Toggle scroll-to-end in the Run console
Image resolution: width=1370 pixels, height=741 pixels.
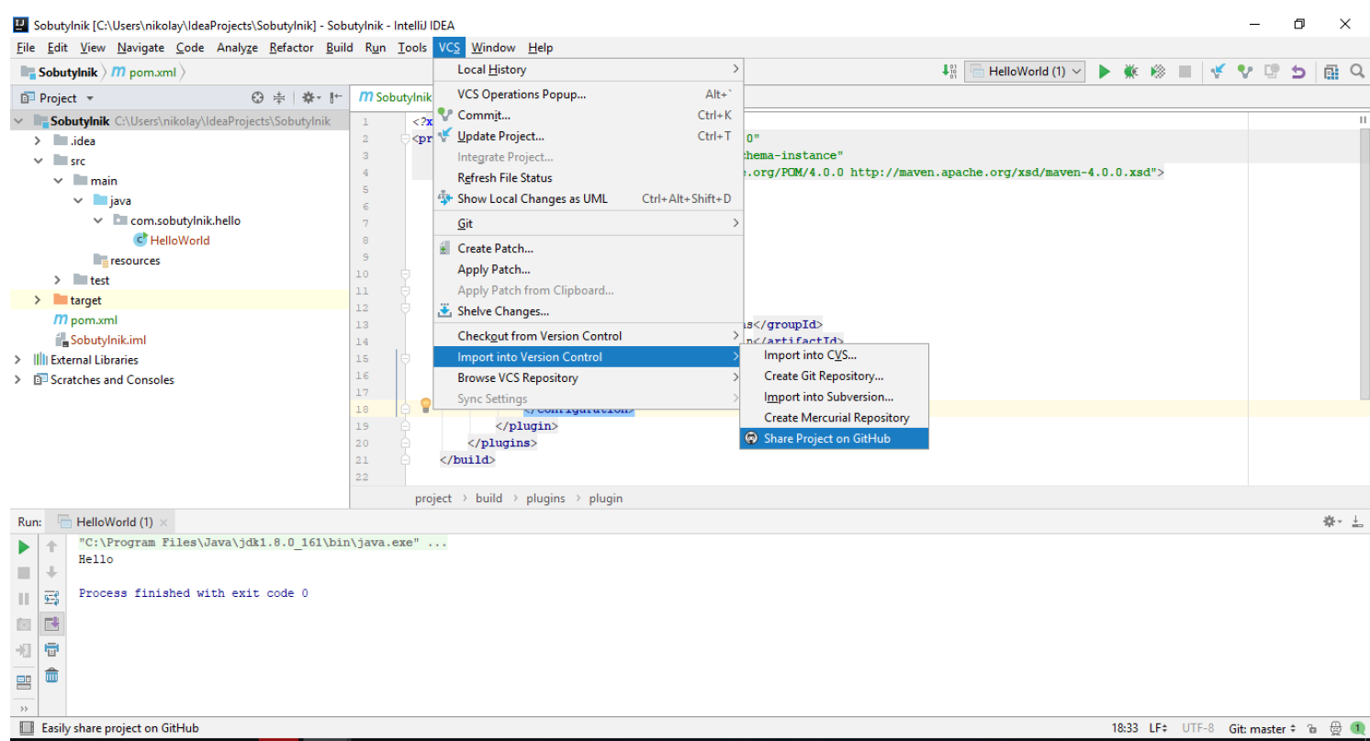(52, 624)
